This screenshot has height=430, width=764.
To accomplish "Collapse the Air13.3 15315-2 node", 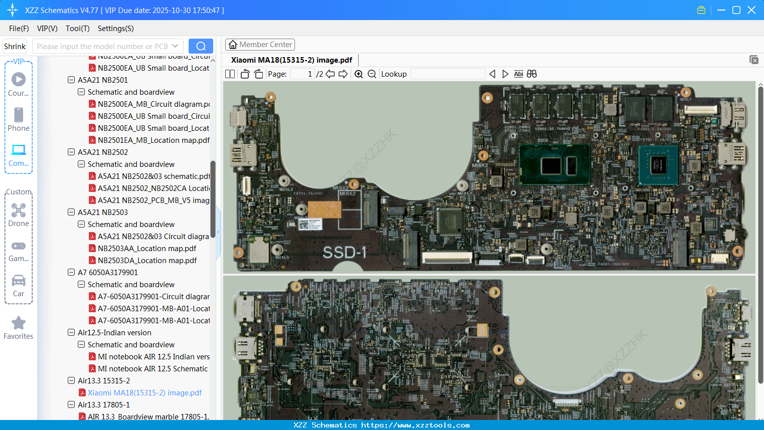I will (71, 381).
